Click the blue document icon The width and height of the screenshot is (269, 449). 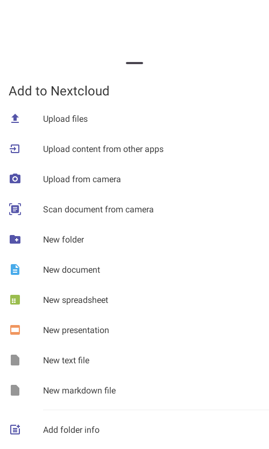pyautogui.click(x=15, y=270)
